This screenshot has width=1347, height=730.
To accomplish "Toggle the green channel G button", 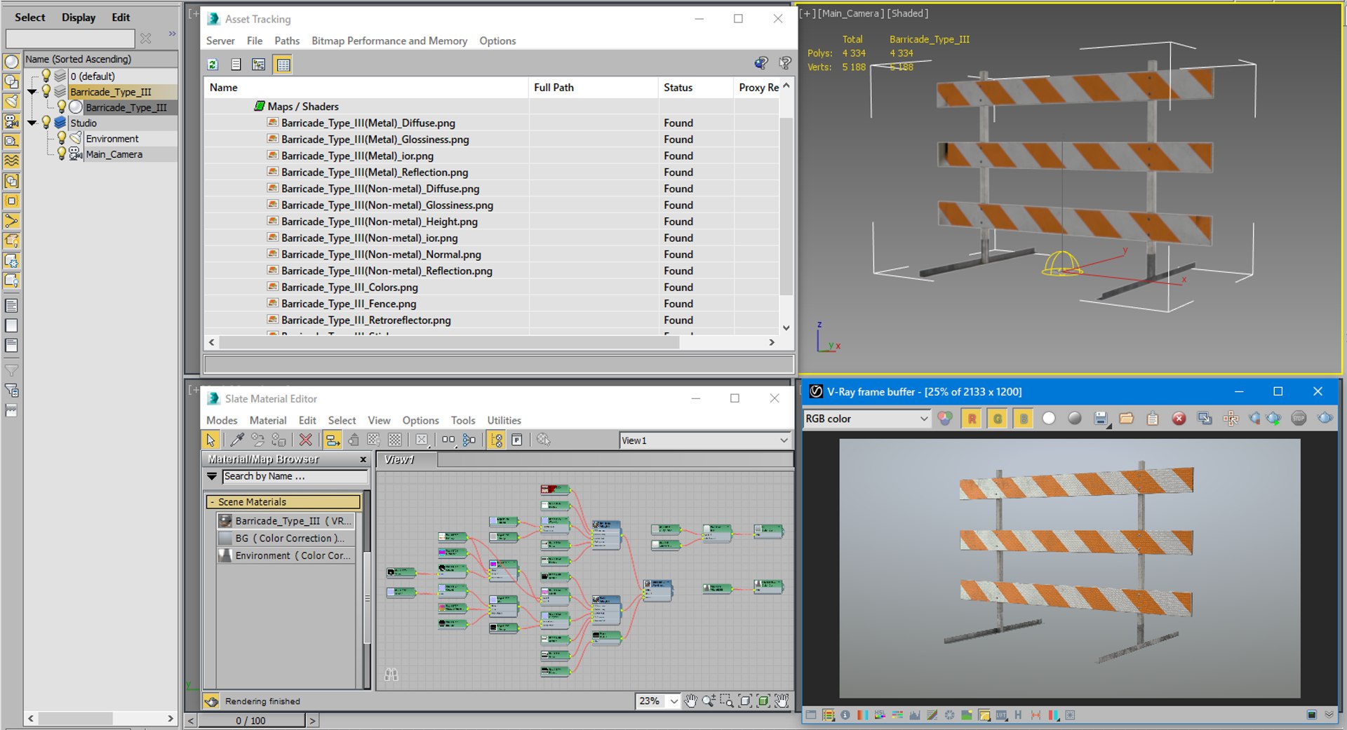I will (998, 419).
